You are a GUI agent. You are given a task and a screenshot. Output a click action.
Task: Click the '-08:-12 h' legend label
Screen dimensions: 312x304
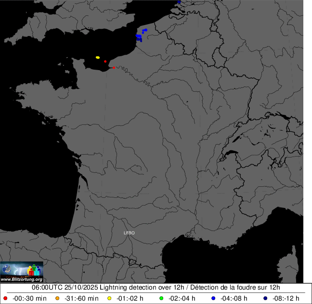click(x=287, y=298)
